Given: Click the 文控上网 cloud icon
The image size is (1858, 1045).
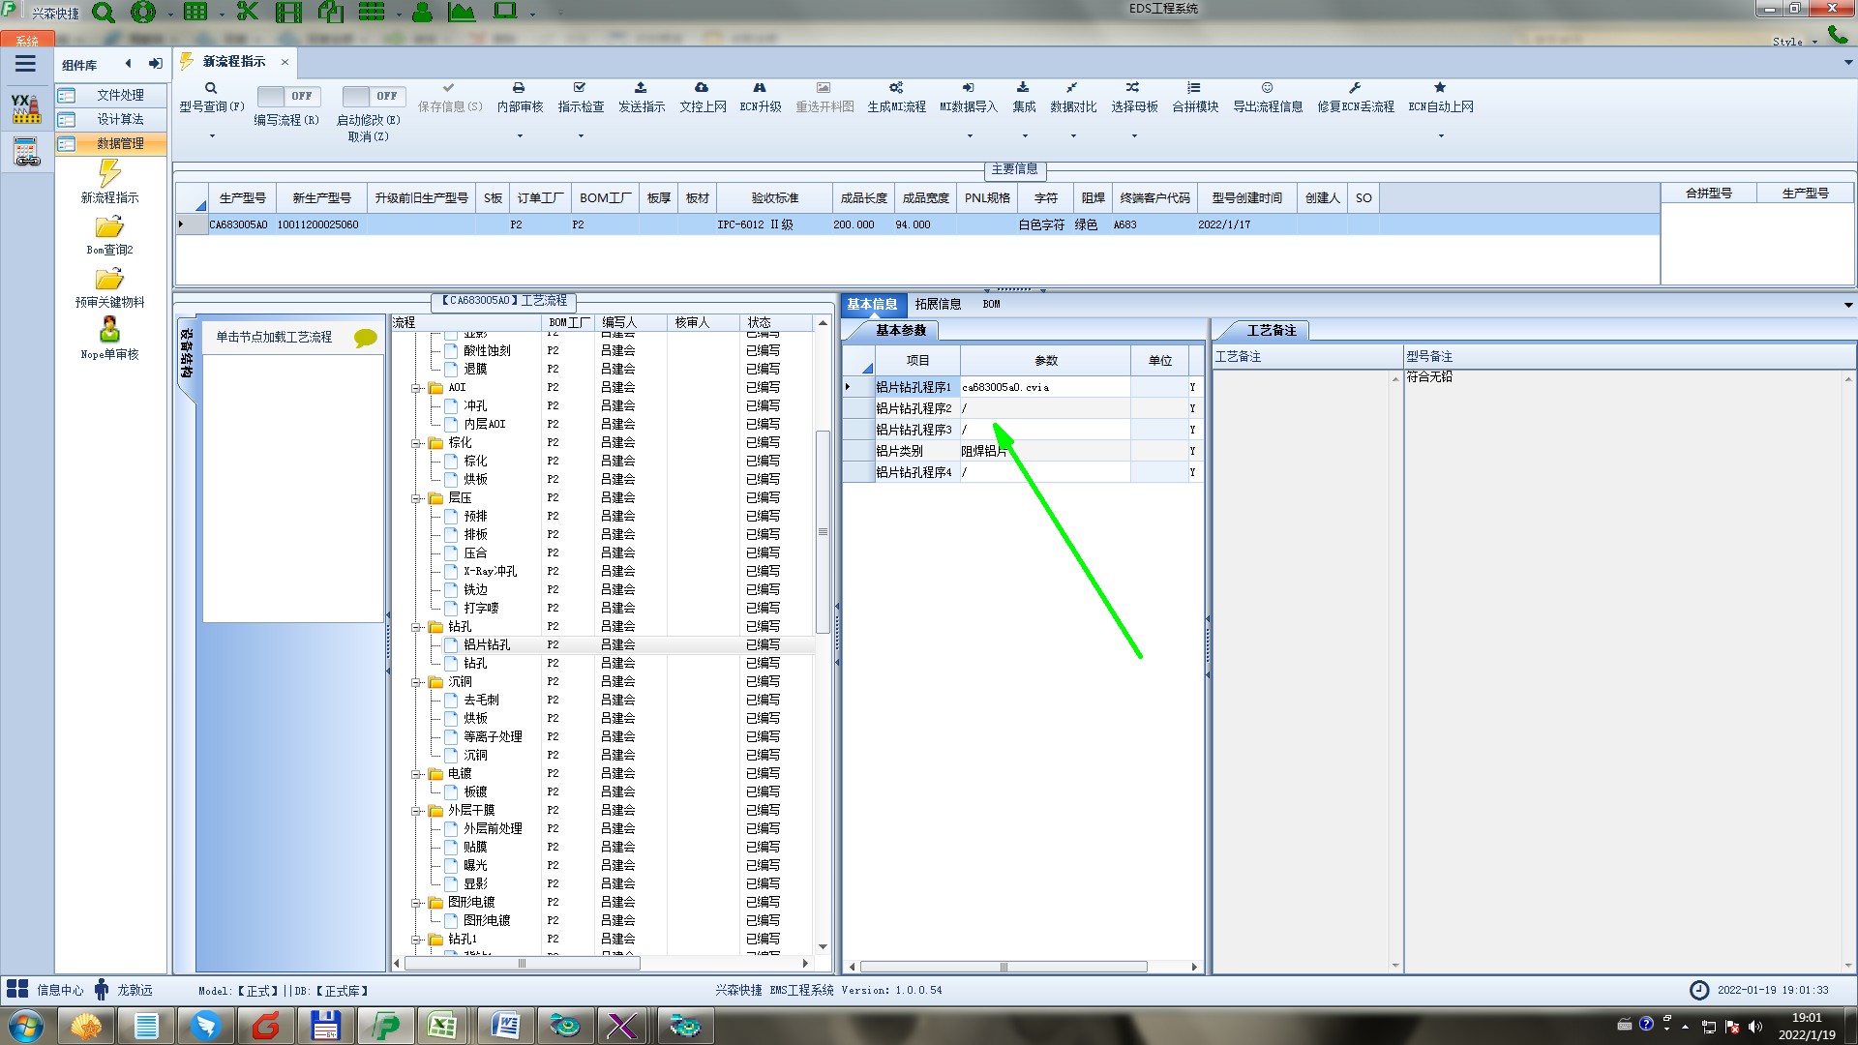Looking at the screenshot, I should 702,88.
